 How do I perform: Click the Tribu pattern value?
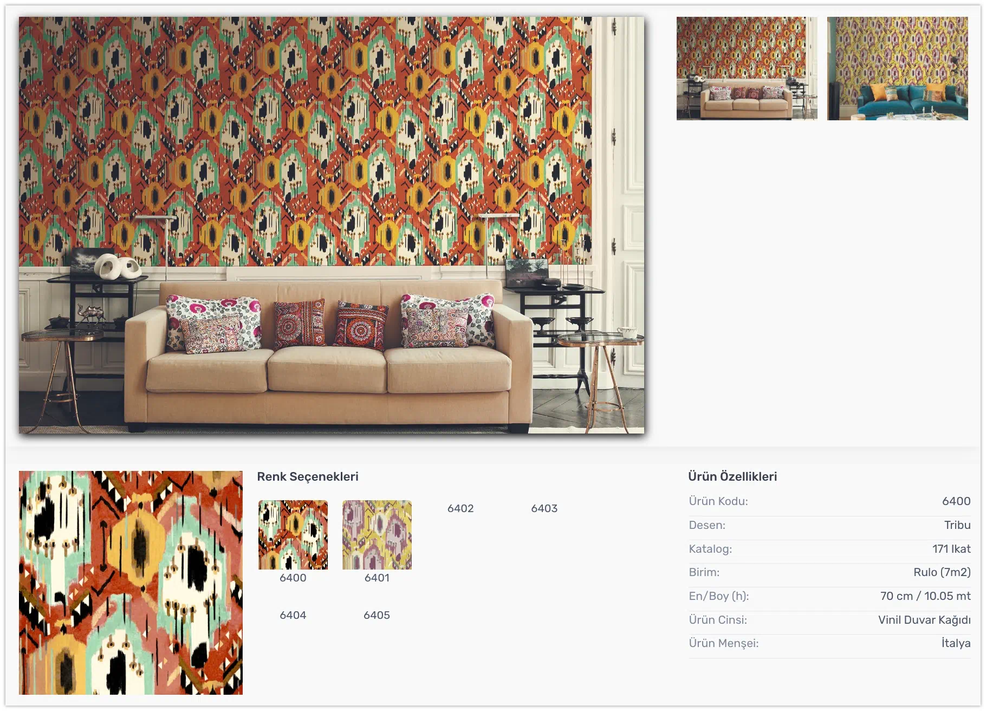tap(957, 525)
